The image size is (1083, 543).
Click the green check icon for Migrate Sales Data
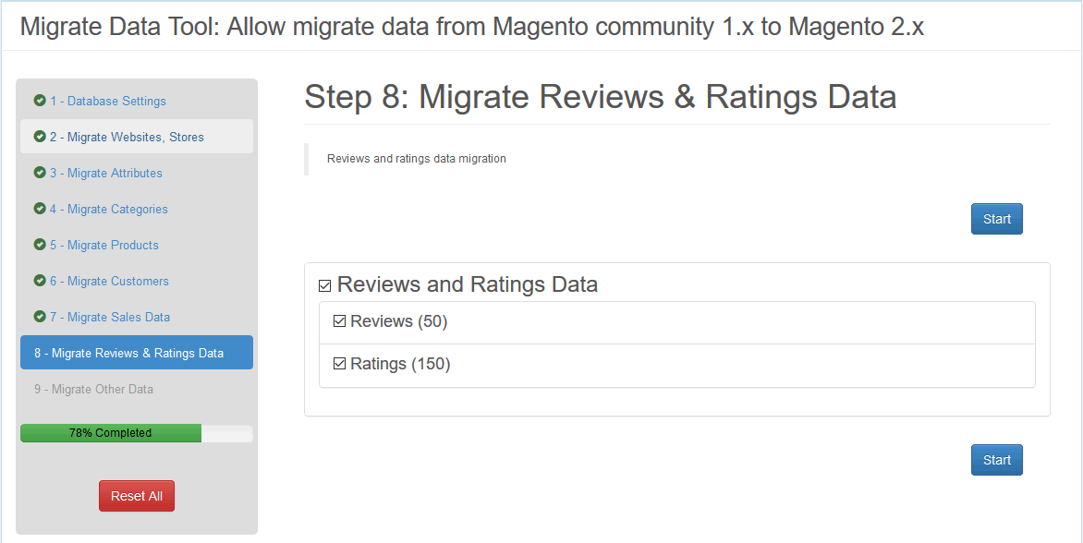point(40,317)
